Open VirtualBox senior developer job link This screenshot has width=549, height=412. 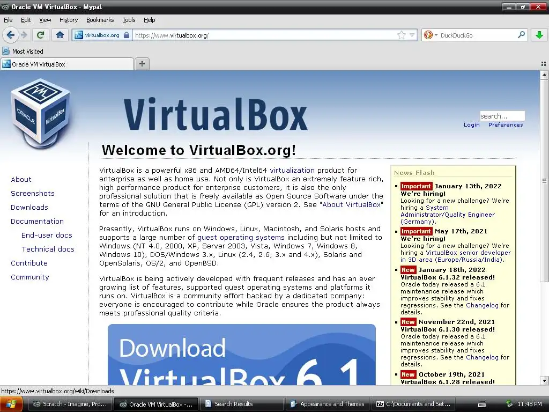(x=456, y=256)
